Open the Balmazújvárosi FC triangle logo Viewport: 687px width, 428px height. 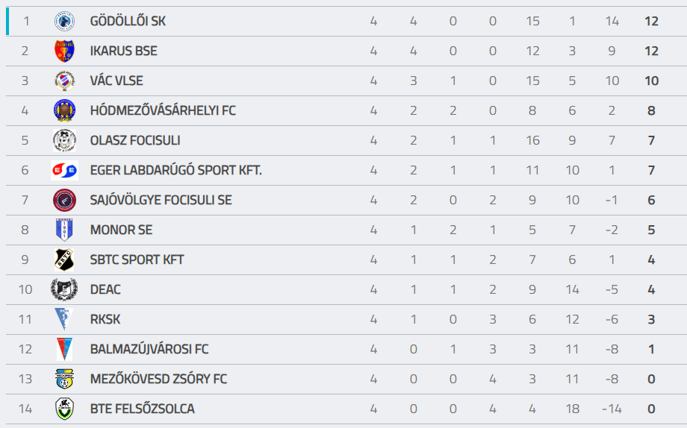point(64,349)
